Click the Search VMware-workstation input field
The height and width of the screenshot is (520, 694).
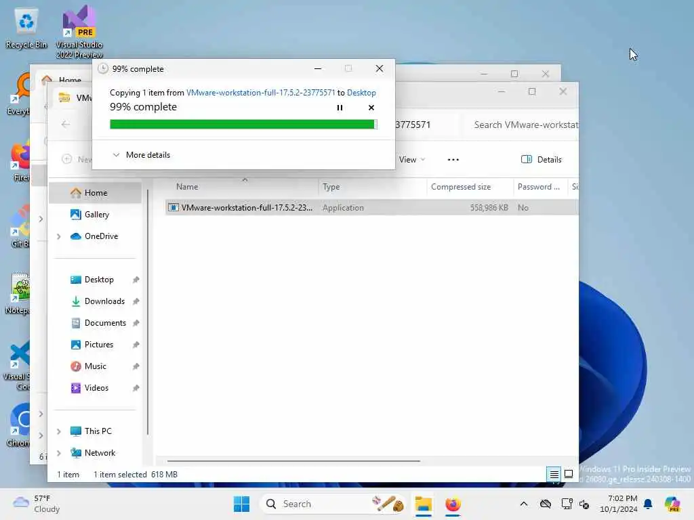click(x=523, y=125)
